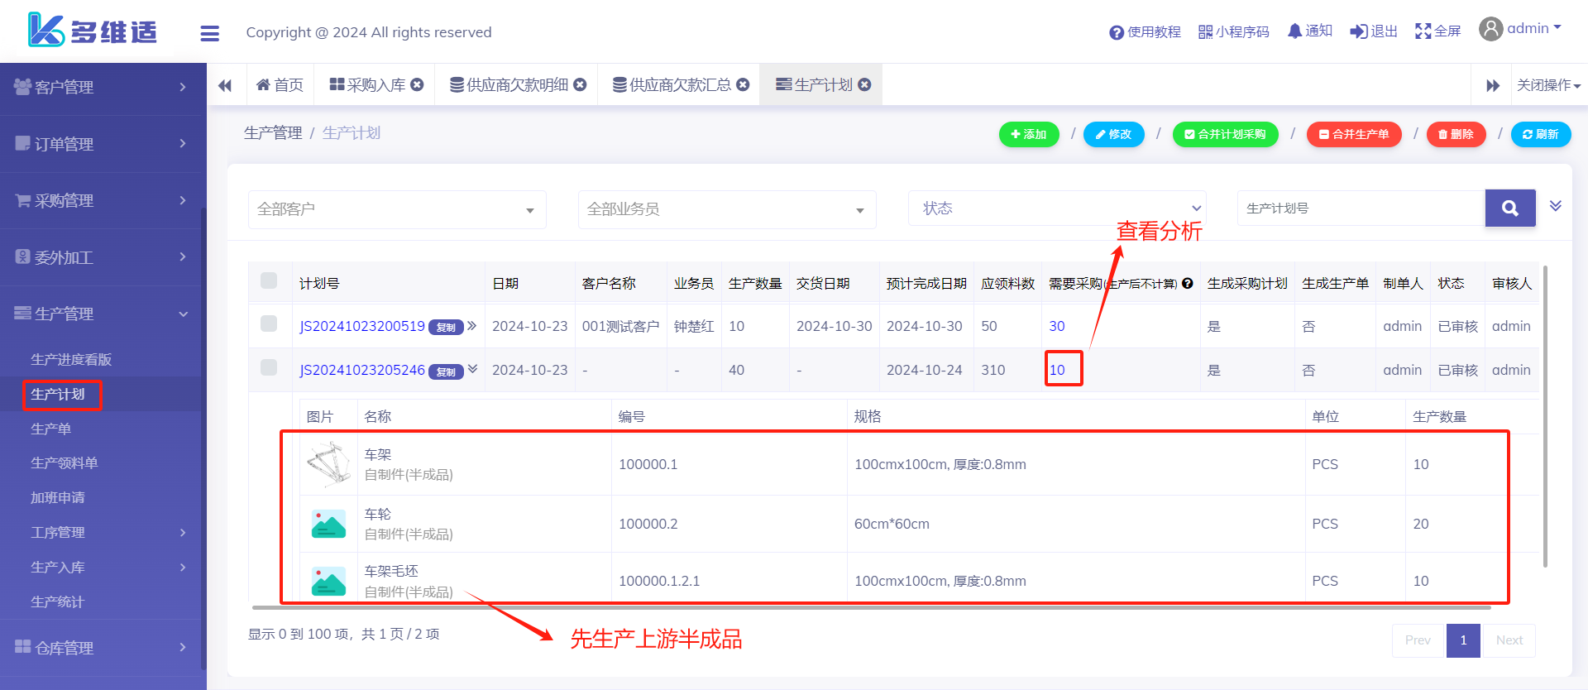This screenshot has height=690, width=1588.
Task: Toggle the select-all checkbox in table header
Action: [x=269, y=280]
